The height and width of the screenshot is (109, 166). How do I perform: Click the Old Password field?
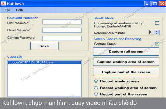click(x=62, y=22)
